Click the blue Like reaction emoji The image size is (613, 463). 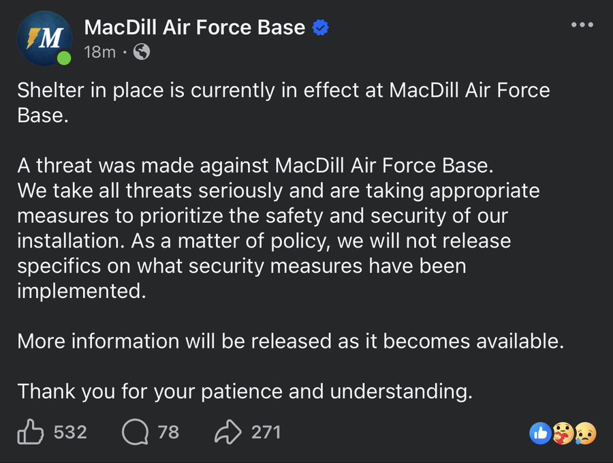click(540, 432)
